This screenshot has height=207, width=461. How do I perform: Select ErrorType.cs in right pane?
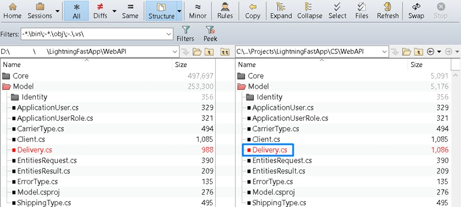(x=273, y=182)
